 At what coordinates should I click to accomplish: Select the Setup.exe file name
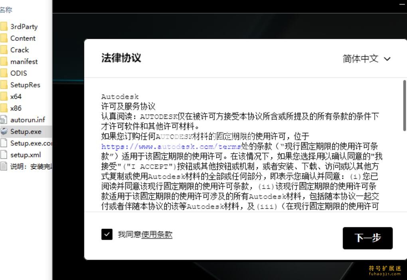coord(26,132)
